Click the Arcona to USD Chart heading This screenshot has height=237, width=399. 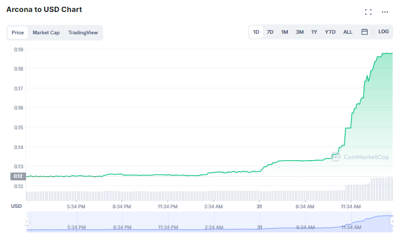click(44, 9)
